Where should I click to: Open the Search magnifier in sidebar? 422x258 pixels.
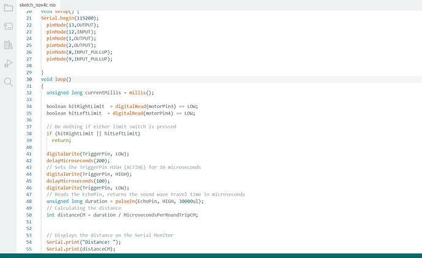coord(8,81)
